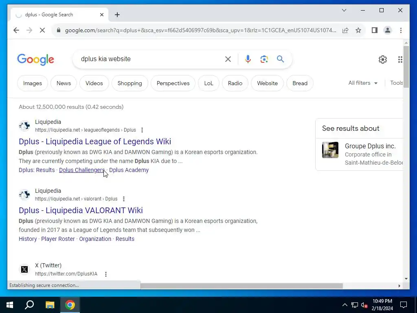The image size is (417, 313).
Task: Open the Tools button
Action: 396,83
